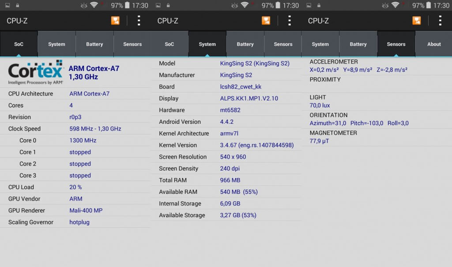Viewport: 452px width, 267px height.
Task: Tap the orange icon in right CPU-Z screen
Action: tap(417, 21)
